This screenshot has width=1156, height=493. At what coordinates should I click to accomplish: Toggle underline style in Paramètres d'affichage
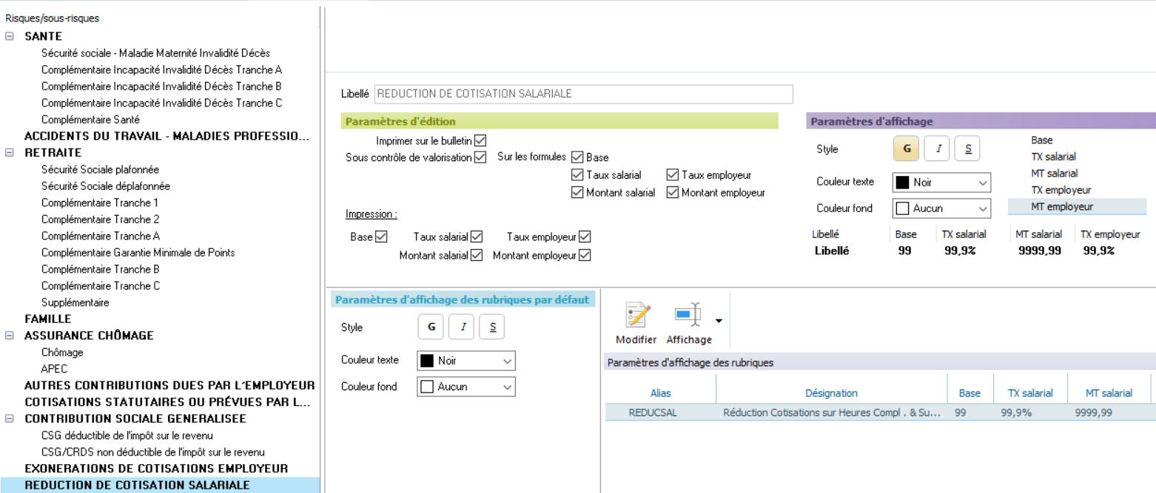click(x=967, y=149)
